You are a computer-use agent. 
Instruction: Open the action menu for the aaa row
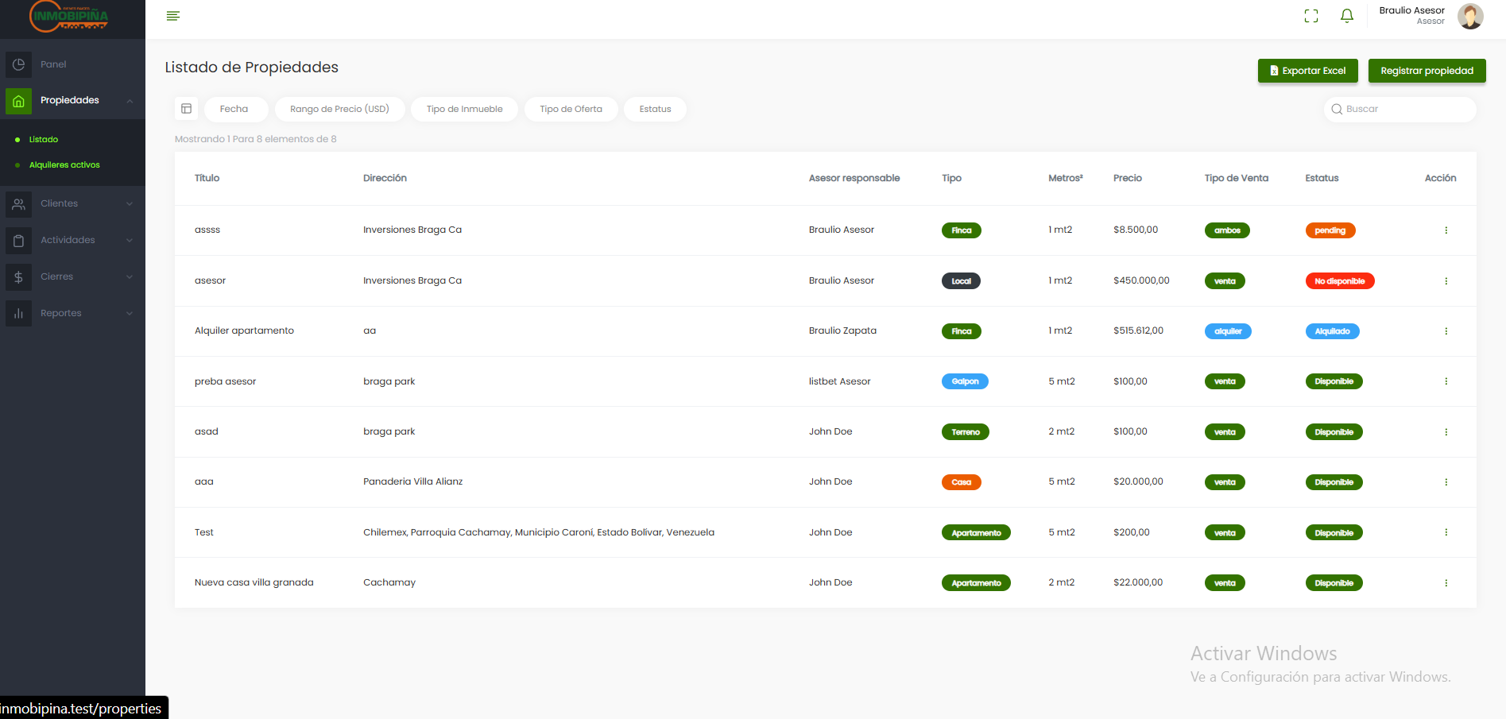(1446, 482)
